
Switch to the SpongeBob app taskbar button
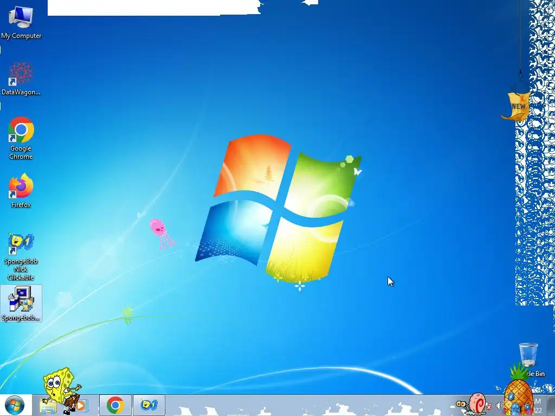coord(149,405)
